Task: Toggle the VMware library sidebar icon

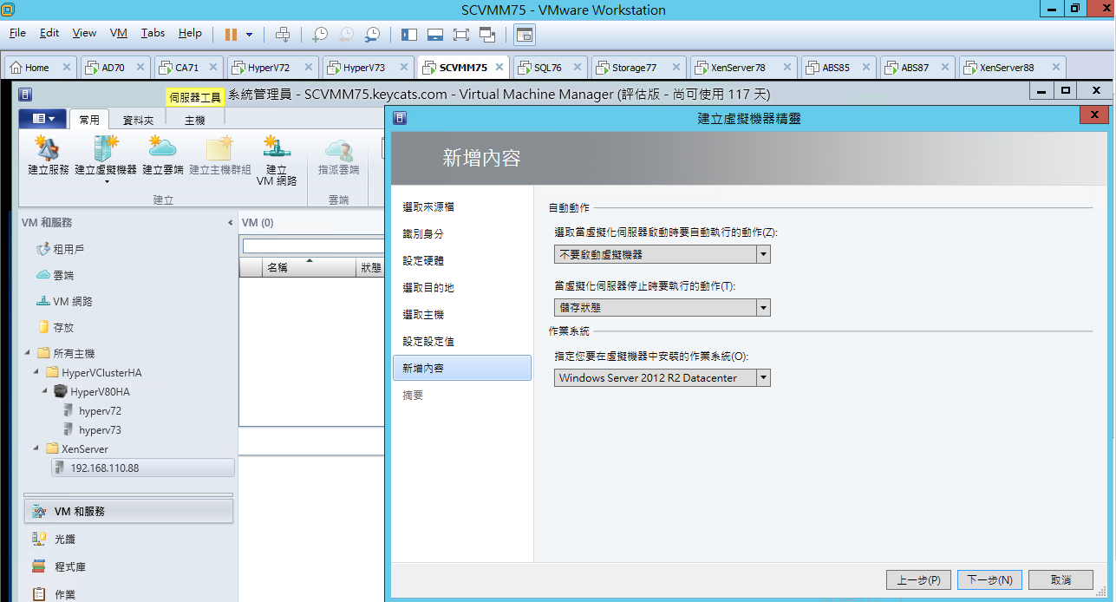Action: tap(409, 34)
